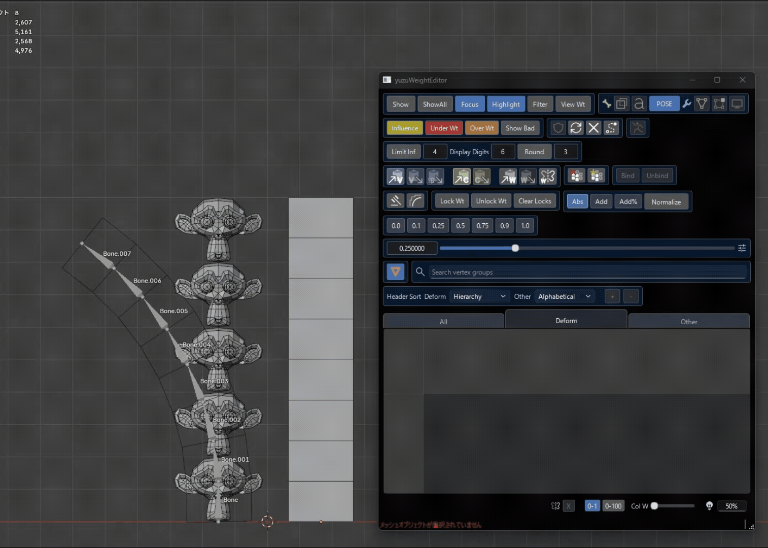Toggle the Highlight button
The image size is (768, 548).
point(506,104)
